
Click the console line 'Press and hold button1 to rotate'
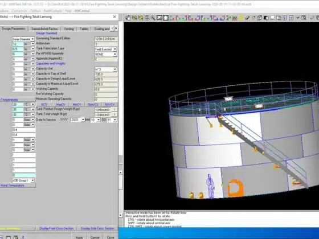coord(148,216)
